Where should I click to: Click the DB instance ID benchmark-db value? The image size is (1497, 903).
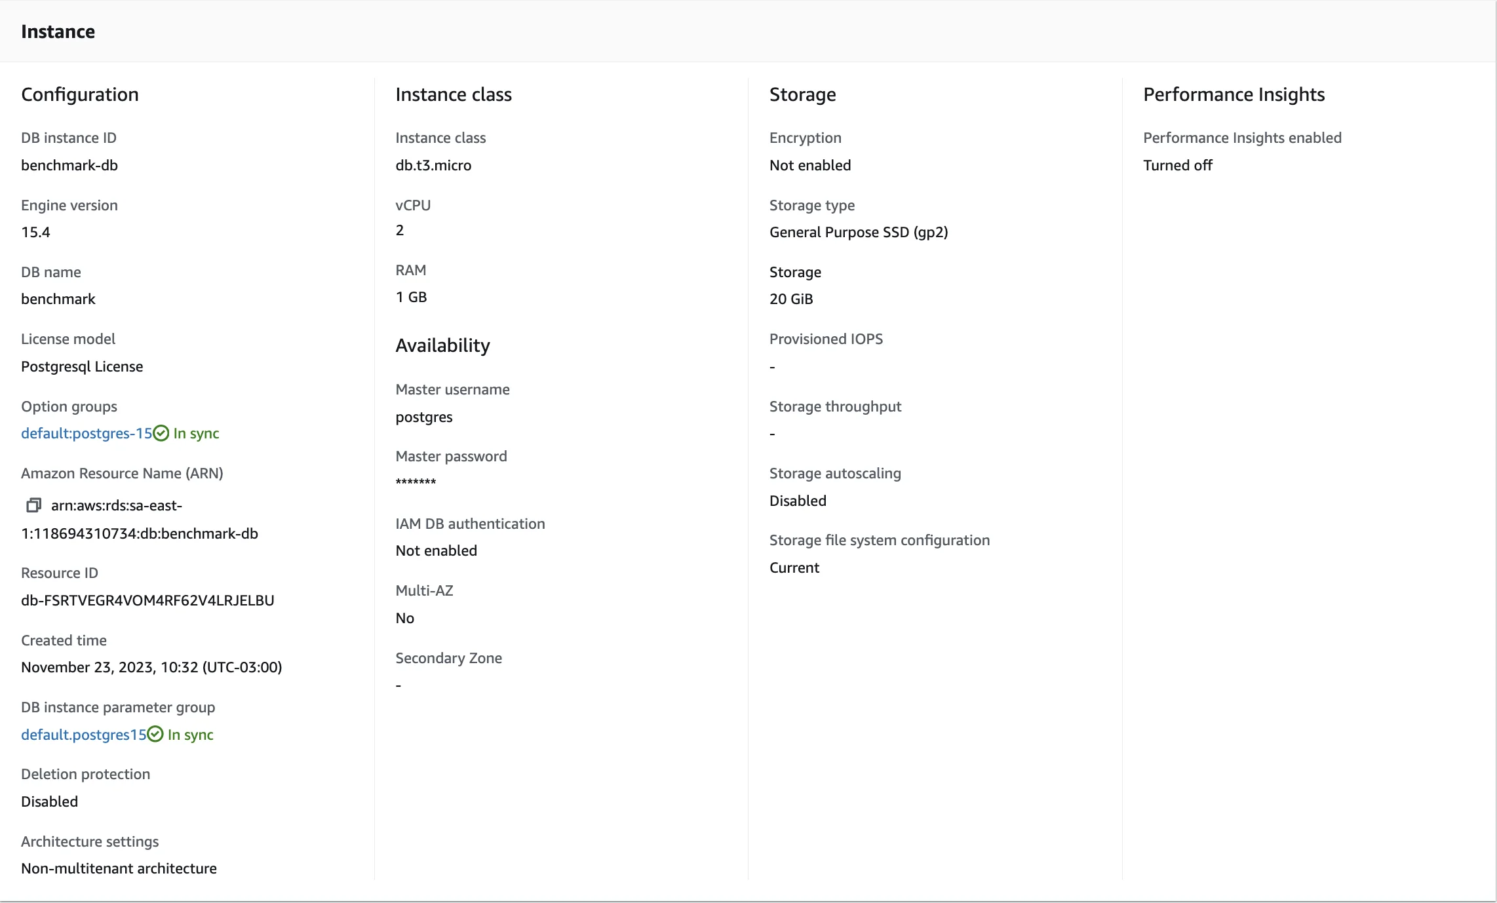(x=69, y=165)
